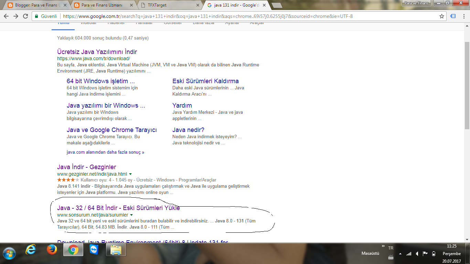The width and height of the screenshot is (470, 264).
Task: Click the volume speaker tray icon
Action: click(x=417, y=254)
